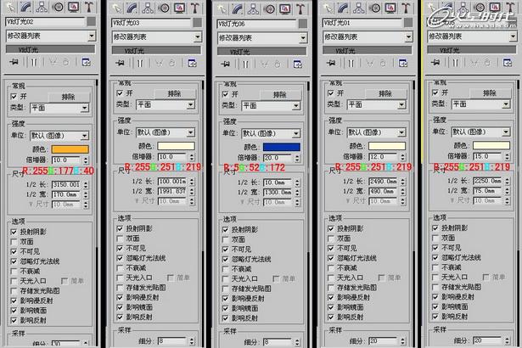This screenshot has height=348, width=522.
Task: Click 排除 button in VR灯光03 panel
Action: (175, 93)
